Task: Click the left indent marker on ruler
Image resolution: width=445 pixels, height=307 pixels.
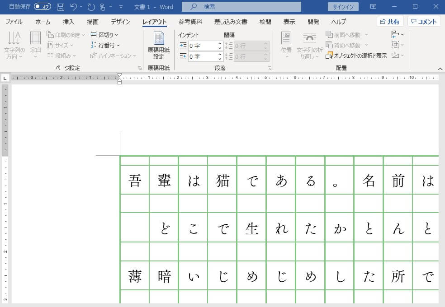Action: pyautogui.click(x=119, y=82)
